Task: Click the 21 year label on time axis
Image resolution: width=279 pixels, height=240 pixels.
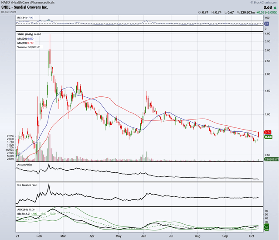Action: 17,236
